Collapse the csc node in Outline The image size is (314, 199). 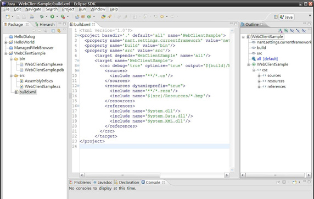tap(254, 70)
